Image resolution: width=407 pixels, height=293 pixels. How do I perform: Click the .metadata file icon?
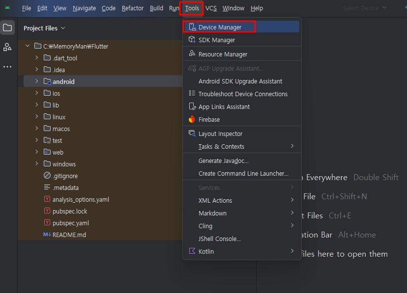pos(47,187)
